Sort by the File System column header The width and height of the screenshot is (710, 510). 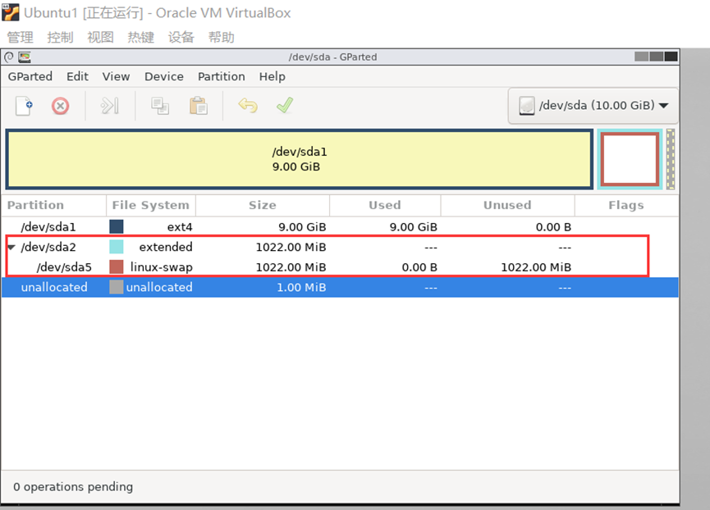point(151,205)
